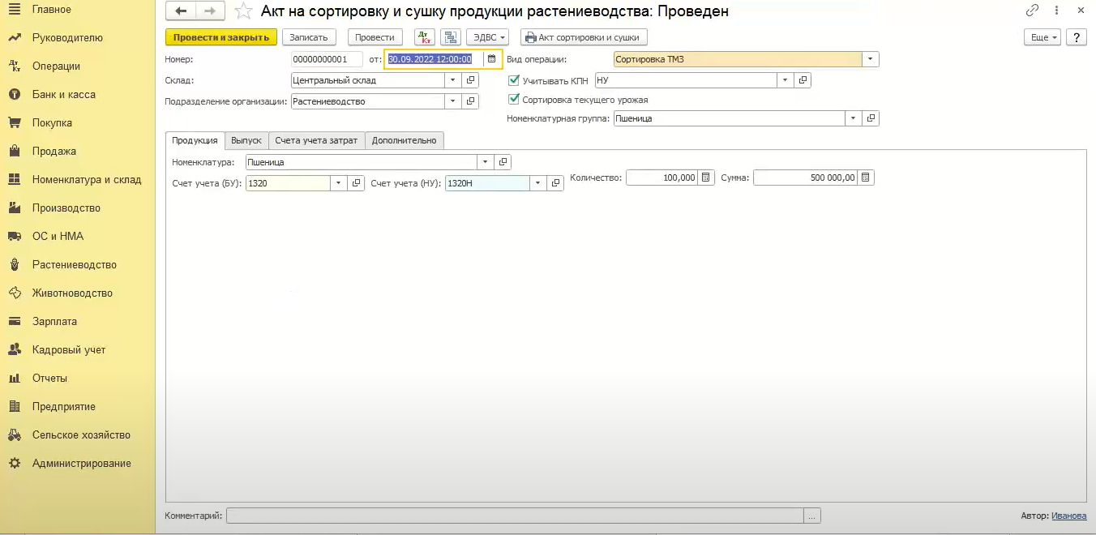Open the author link Иванова

(x=1068, y=516)
